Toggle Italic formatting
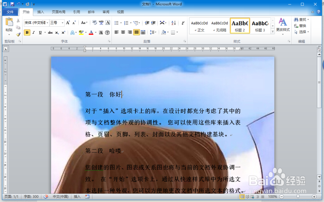 (x=33, y=33)
